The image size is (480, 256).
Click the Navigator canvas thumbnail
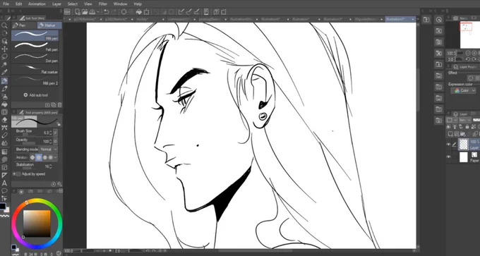point(470,35)
